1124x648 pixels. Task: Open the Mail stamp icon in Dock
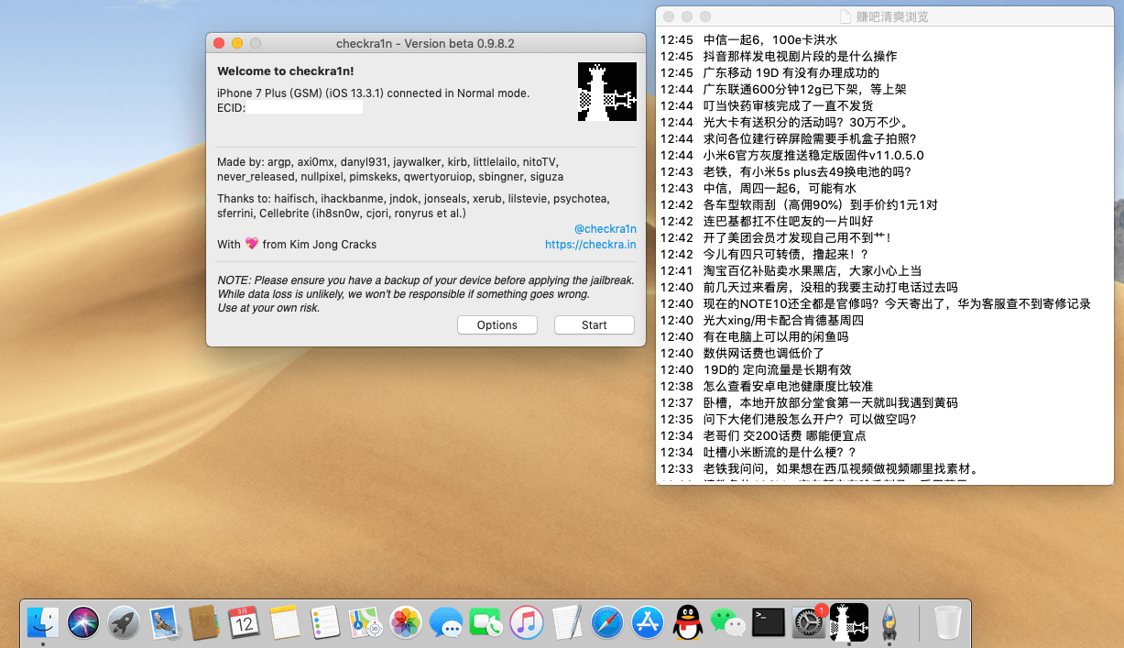click(x=165, y=622)
